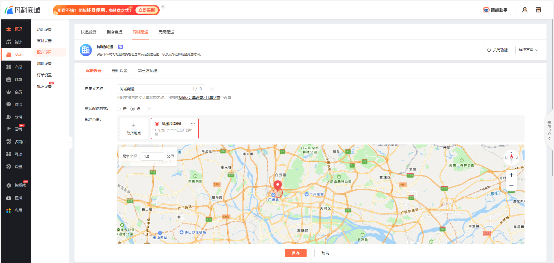Open the 互动 interaction sidebar icon

(x=9, y=154)
